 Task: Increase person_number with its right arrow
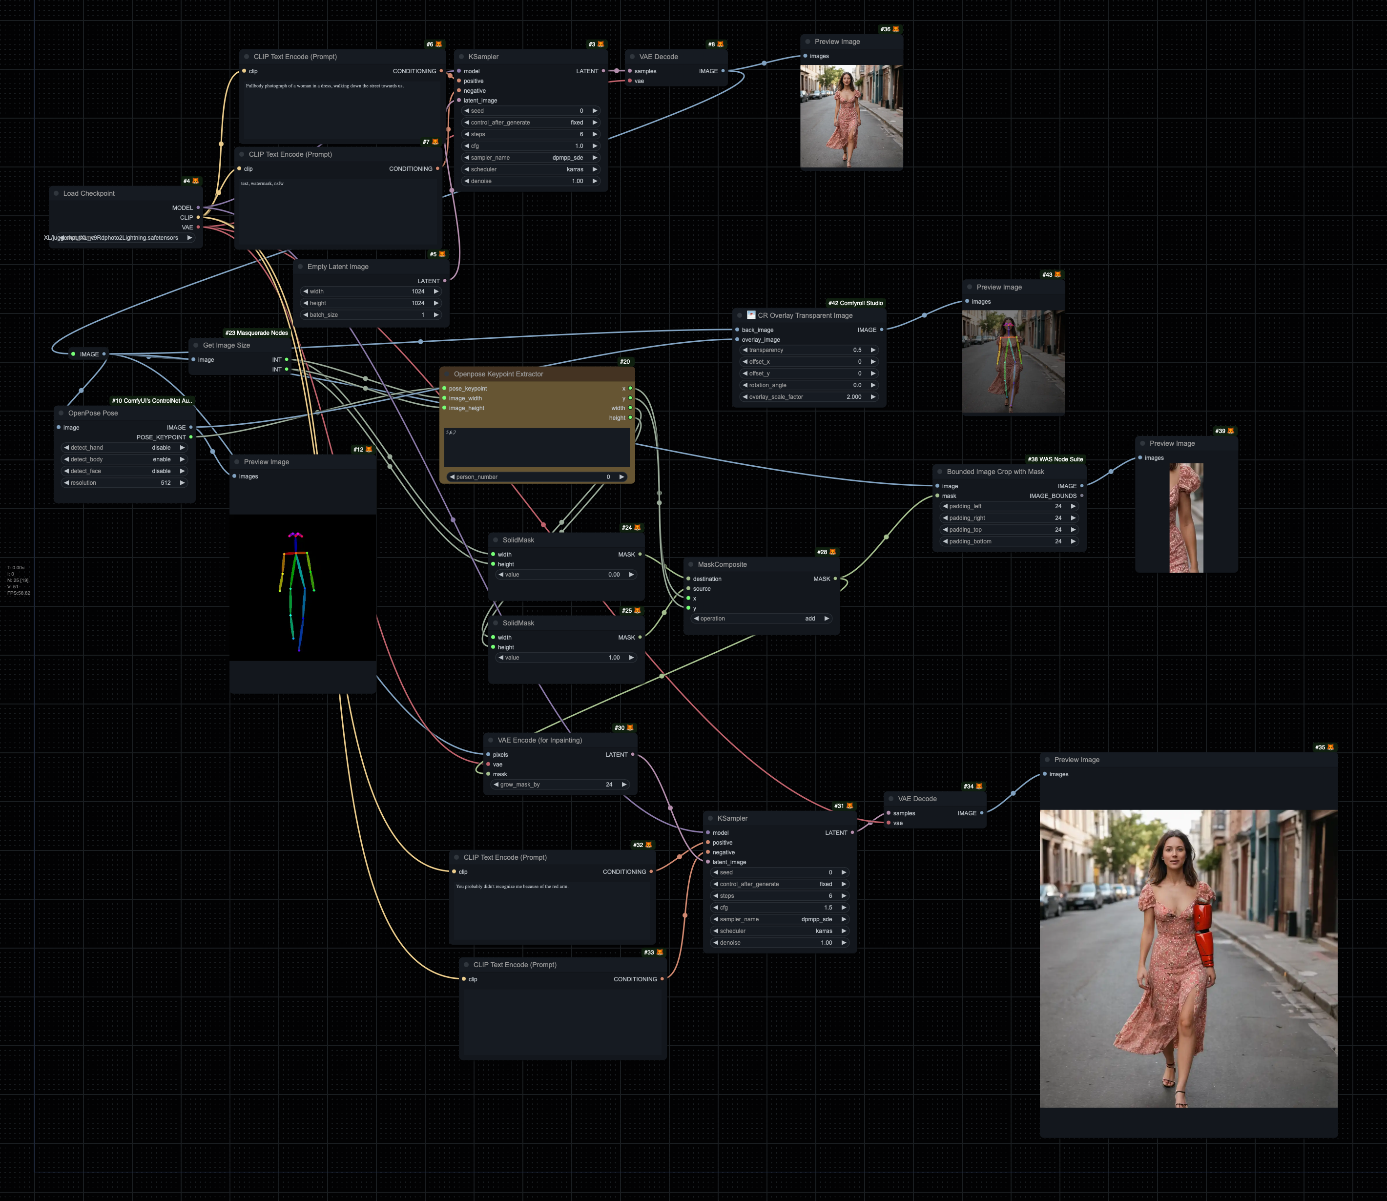[x=622, y=477]
